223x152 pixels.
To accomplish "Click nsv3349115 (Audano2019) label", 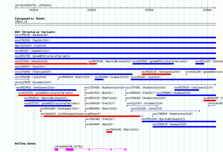I will 170,124.
